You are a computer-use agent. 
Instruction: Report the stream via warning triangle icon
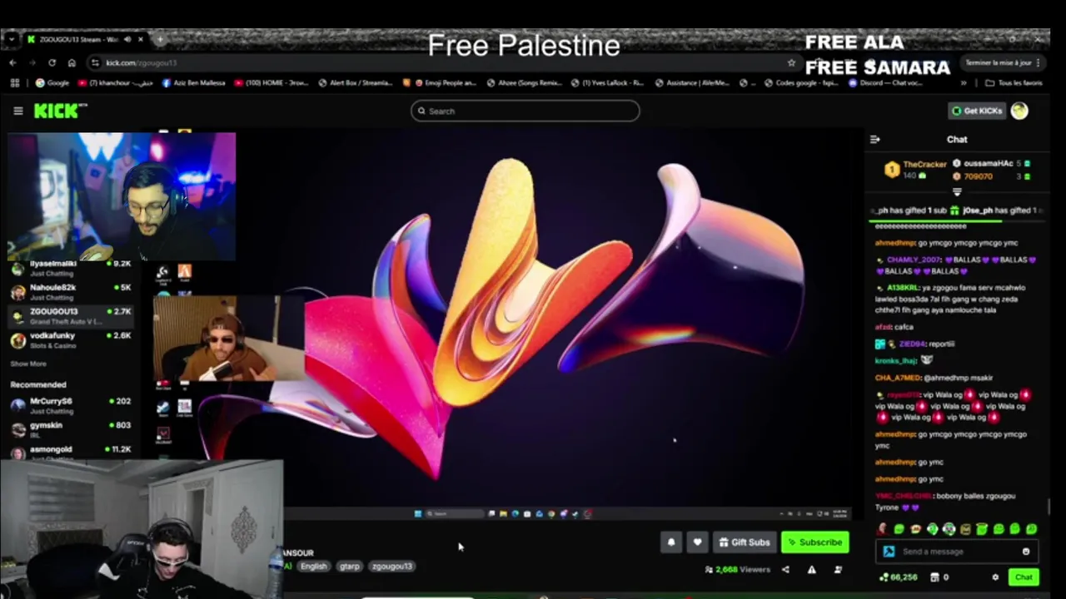click(812, 570)
